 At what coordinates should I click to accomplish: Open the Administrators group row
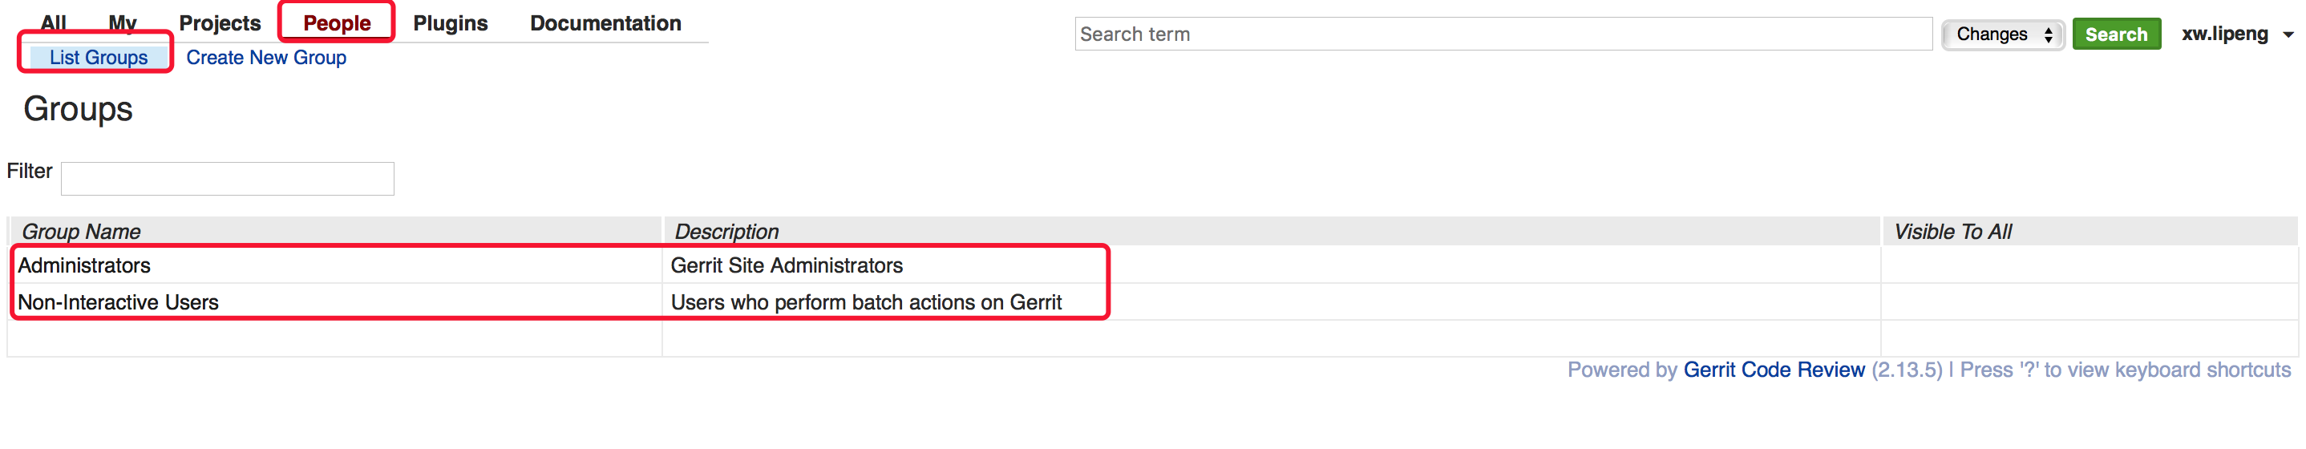[84, 265]
